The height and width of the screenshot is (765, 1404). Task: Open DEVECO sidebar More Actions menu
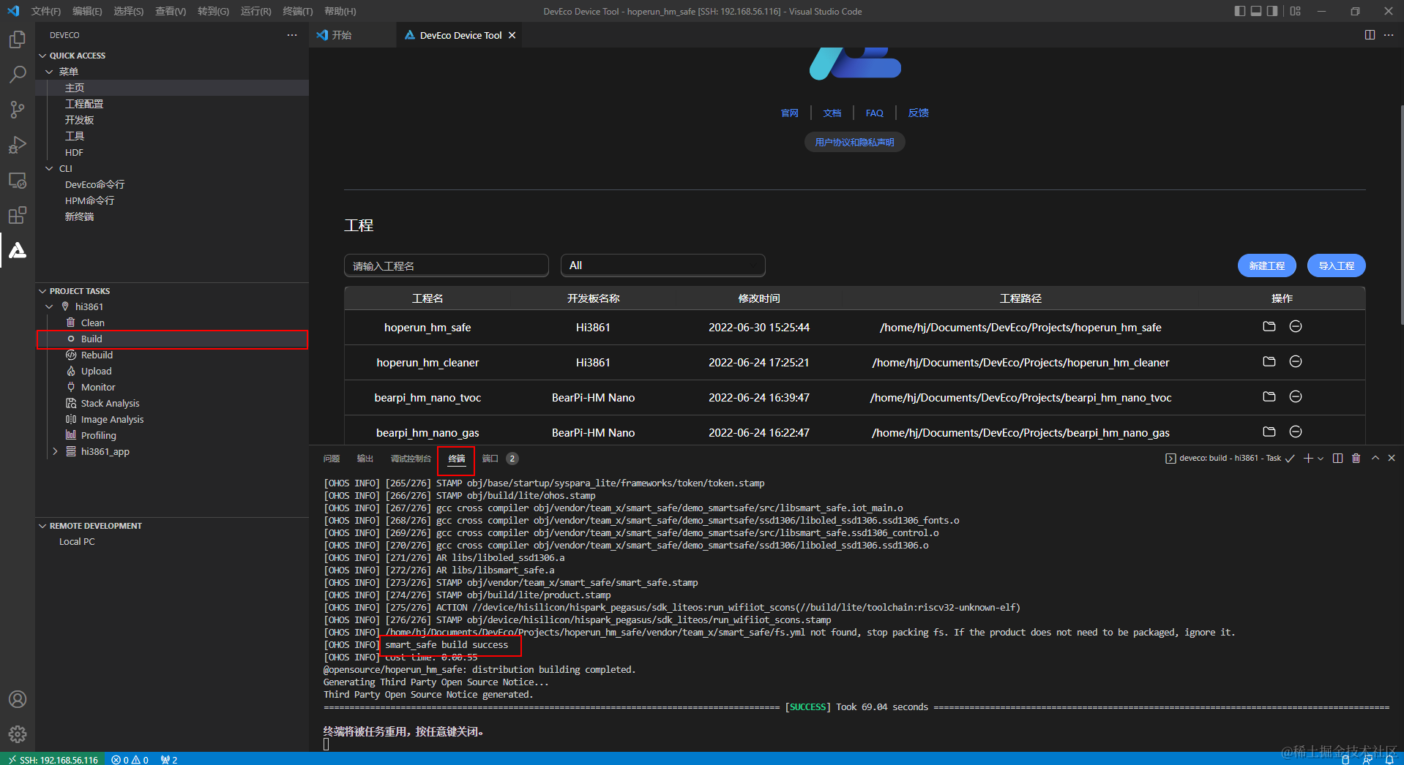292,35
